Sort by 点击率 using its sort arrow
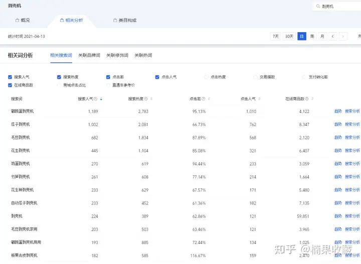The height and width of the screenshot is (264, 361). click(x=209, y=99)
